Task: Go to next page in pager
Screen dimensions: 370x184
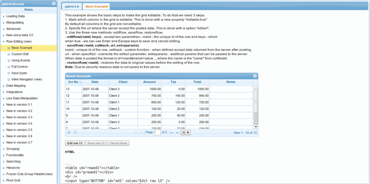Action: [x=172, y=133]
